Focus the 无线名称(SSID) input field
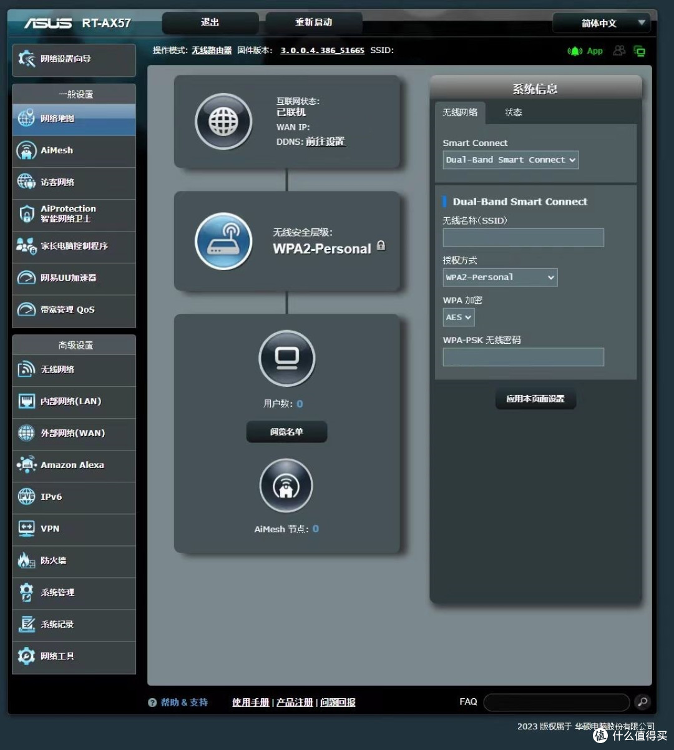This screenshot has height=750, width=674. (x=524, y=237)
